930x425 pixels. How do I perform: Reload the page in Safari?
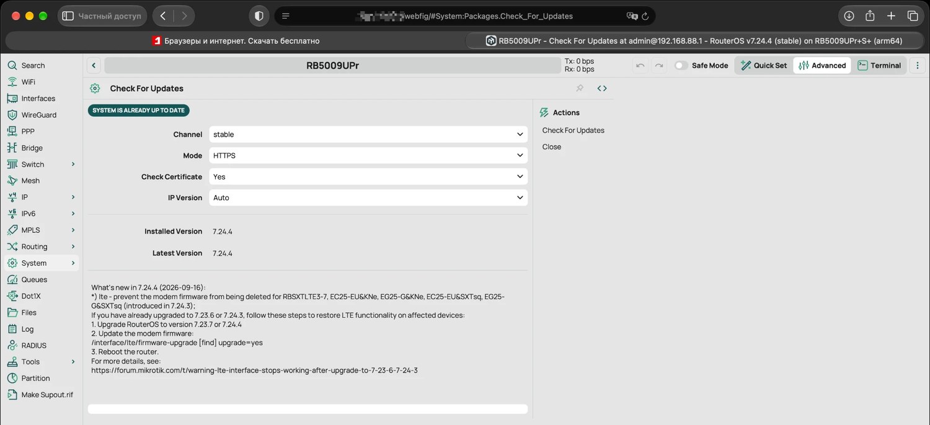coord(645,16)
